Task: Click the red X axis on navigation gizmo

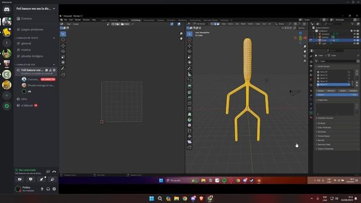Action: tap(305, 38)
